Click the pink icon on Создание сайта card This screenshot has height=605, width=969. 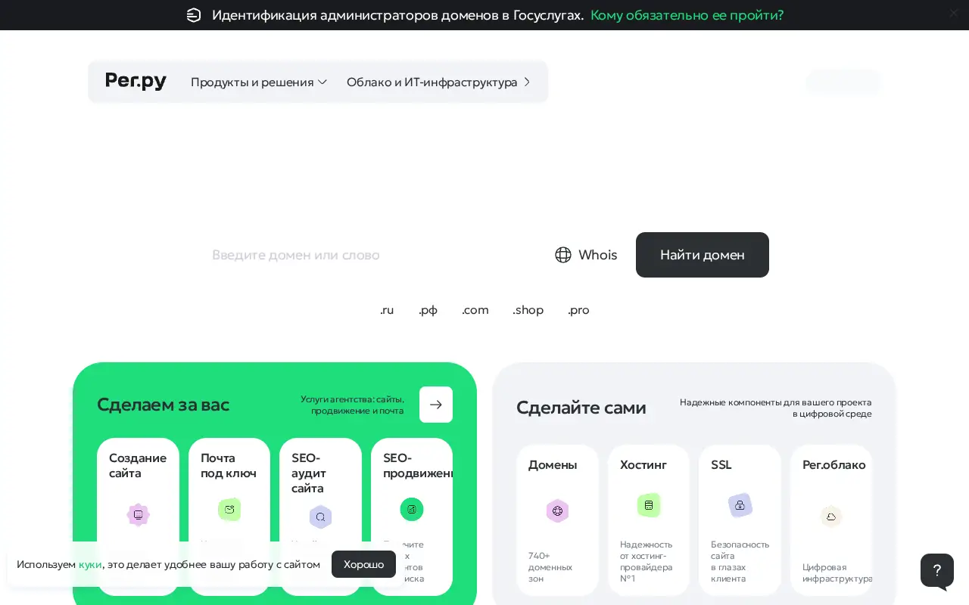pos(138,515)
